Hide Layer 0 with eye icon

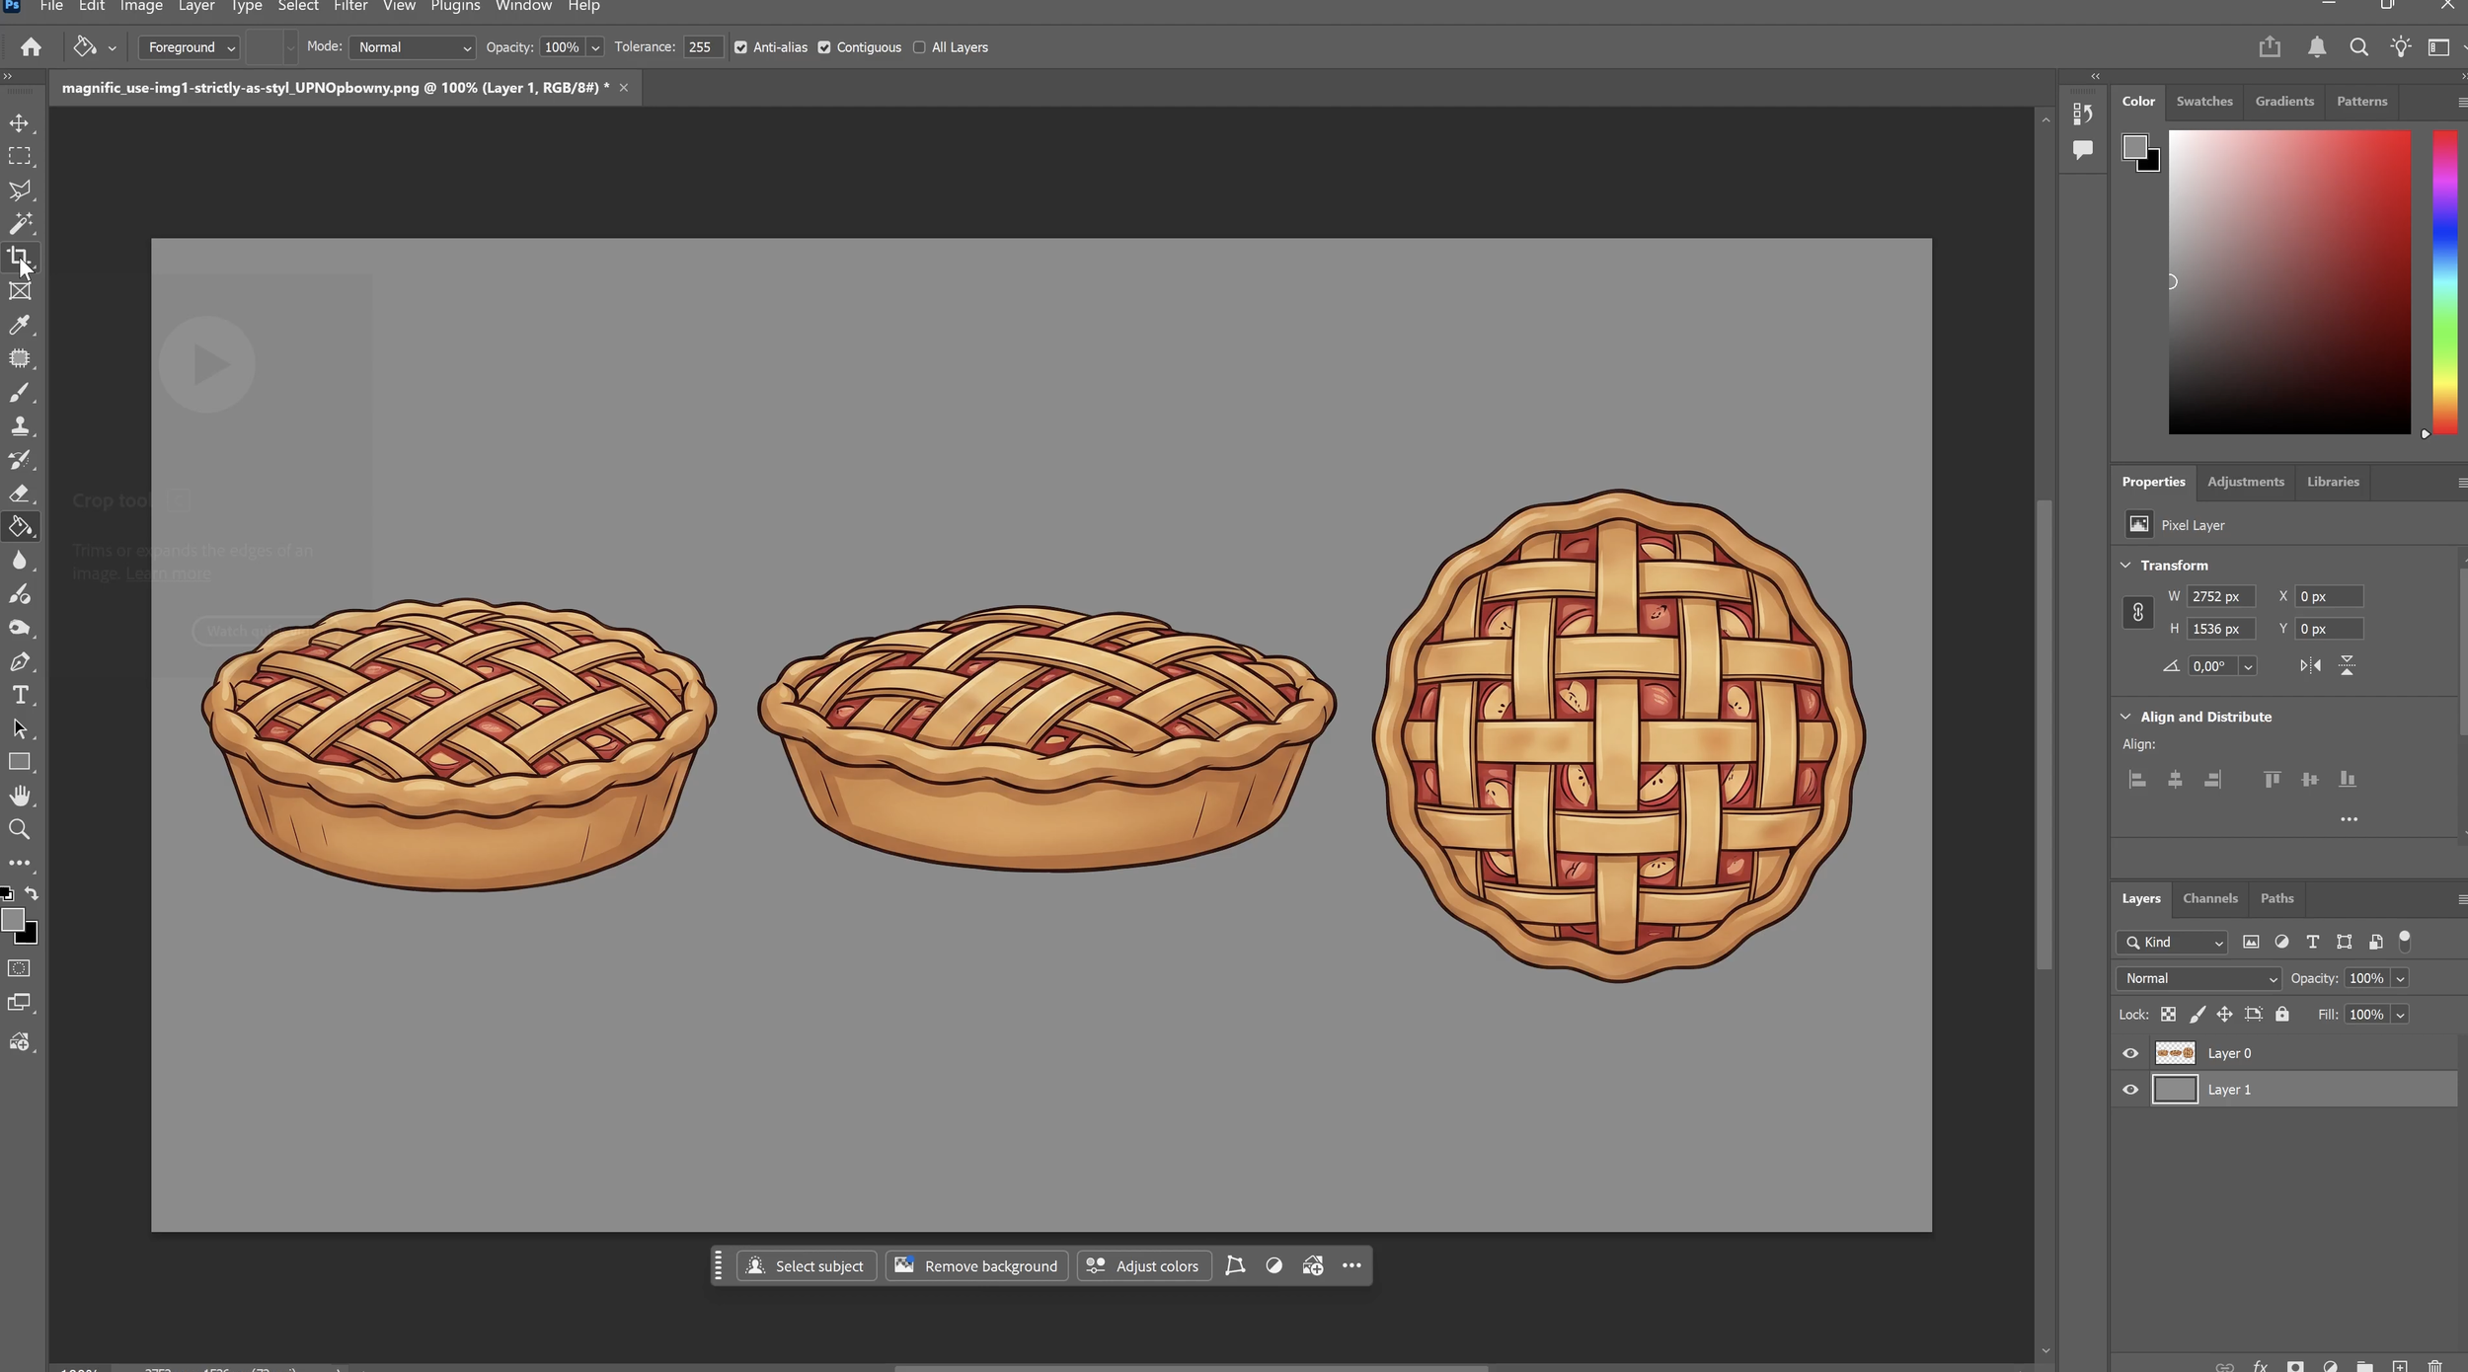2130,1053
